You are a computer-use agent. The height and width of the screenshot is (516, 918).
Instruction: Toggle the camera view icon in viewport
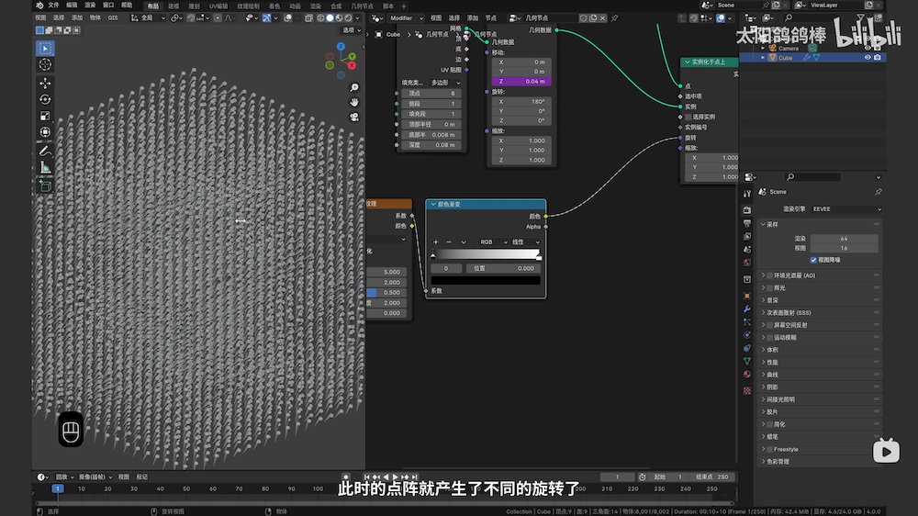pos(354,117)
